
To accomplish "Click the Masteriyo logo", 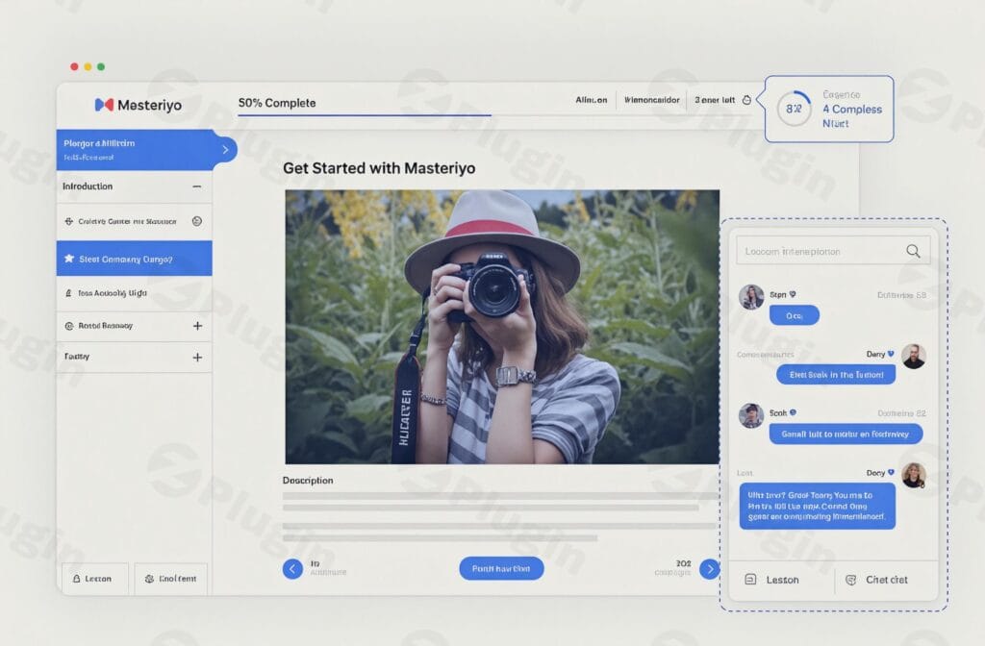I will point(139,106).
